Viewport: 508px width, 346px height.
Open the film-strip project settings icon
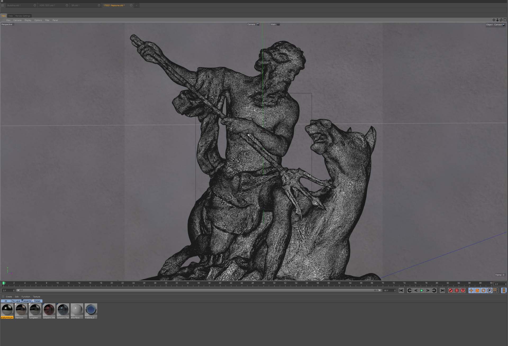(504, 290)
